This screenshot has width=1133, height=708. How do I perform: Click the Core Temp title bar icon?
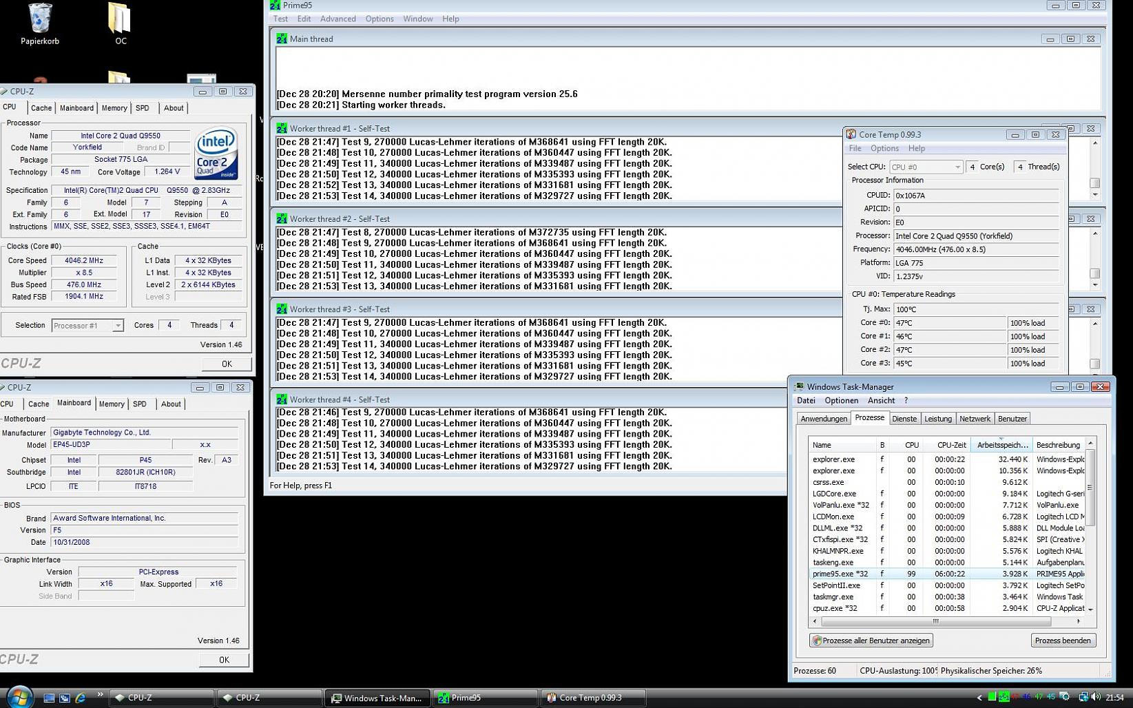pyautogui.click(x=851, y=134)
